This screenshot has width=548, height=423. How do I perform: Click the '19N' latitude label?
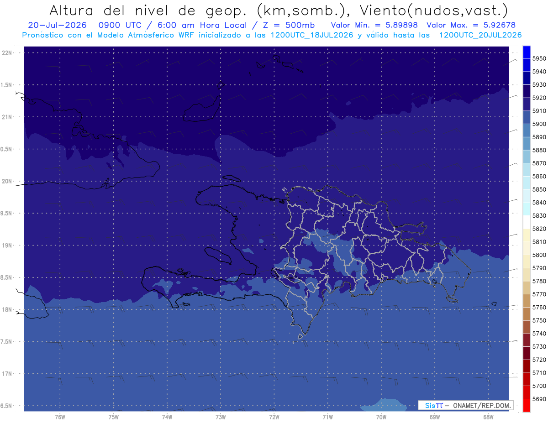tap(7, 245)
